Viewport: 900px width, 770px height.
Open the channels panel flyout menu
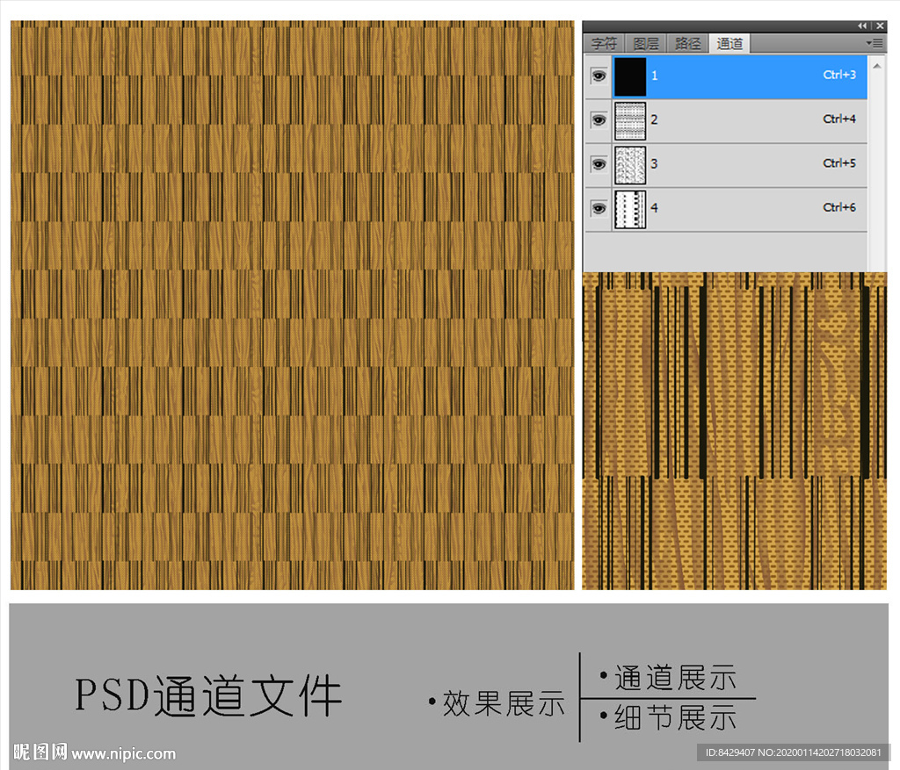(x=875, y=43)
